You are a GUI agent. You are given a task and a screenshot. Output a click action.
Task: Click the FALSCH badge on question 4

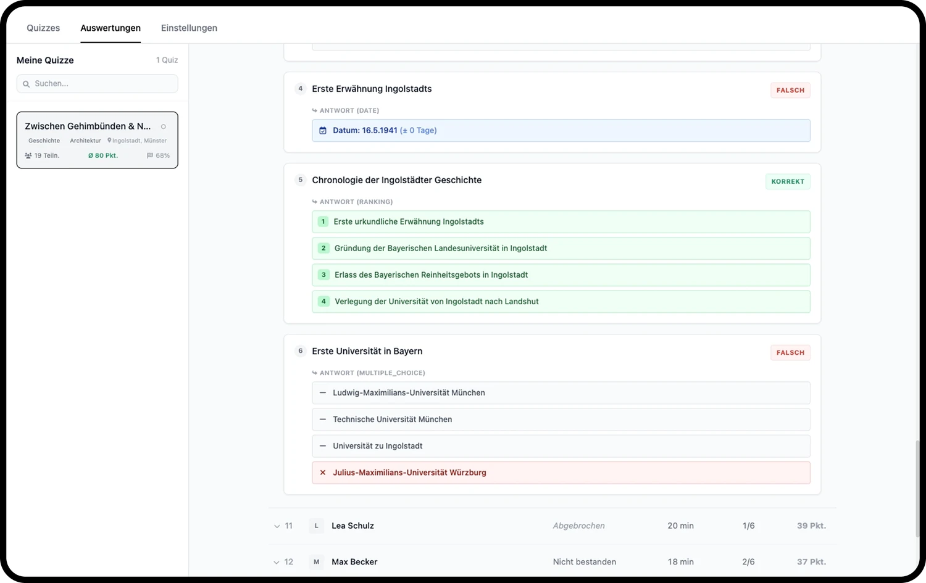(790, 90)
